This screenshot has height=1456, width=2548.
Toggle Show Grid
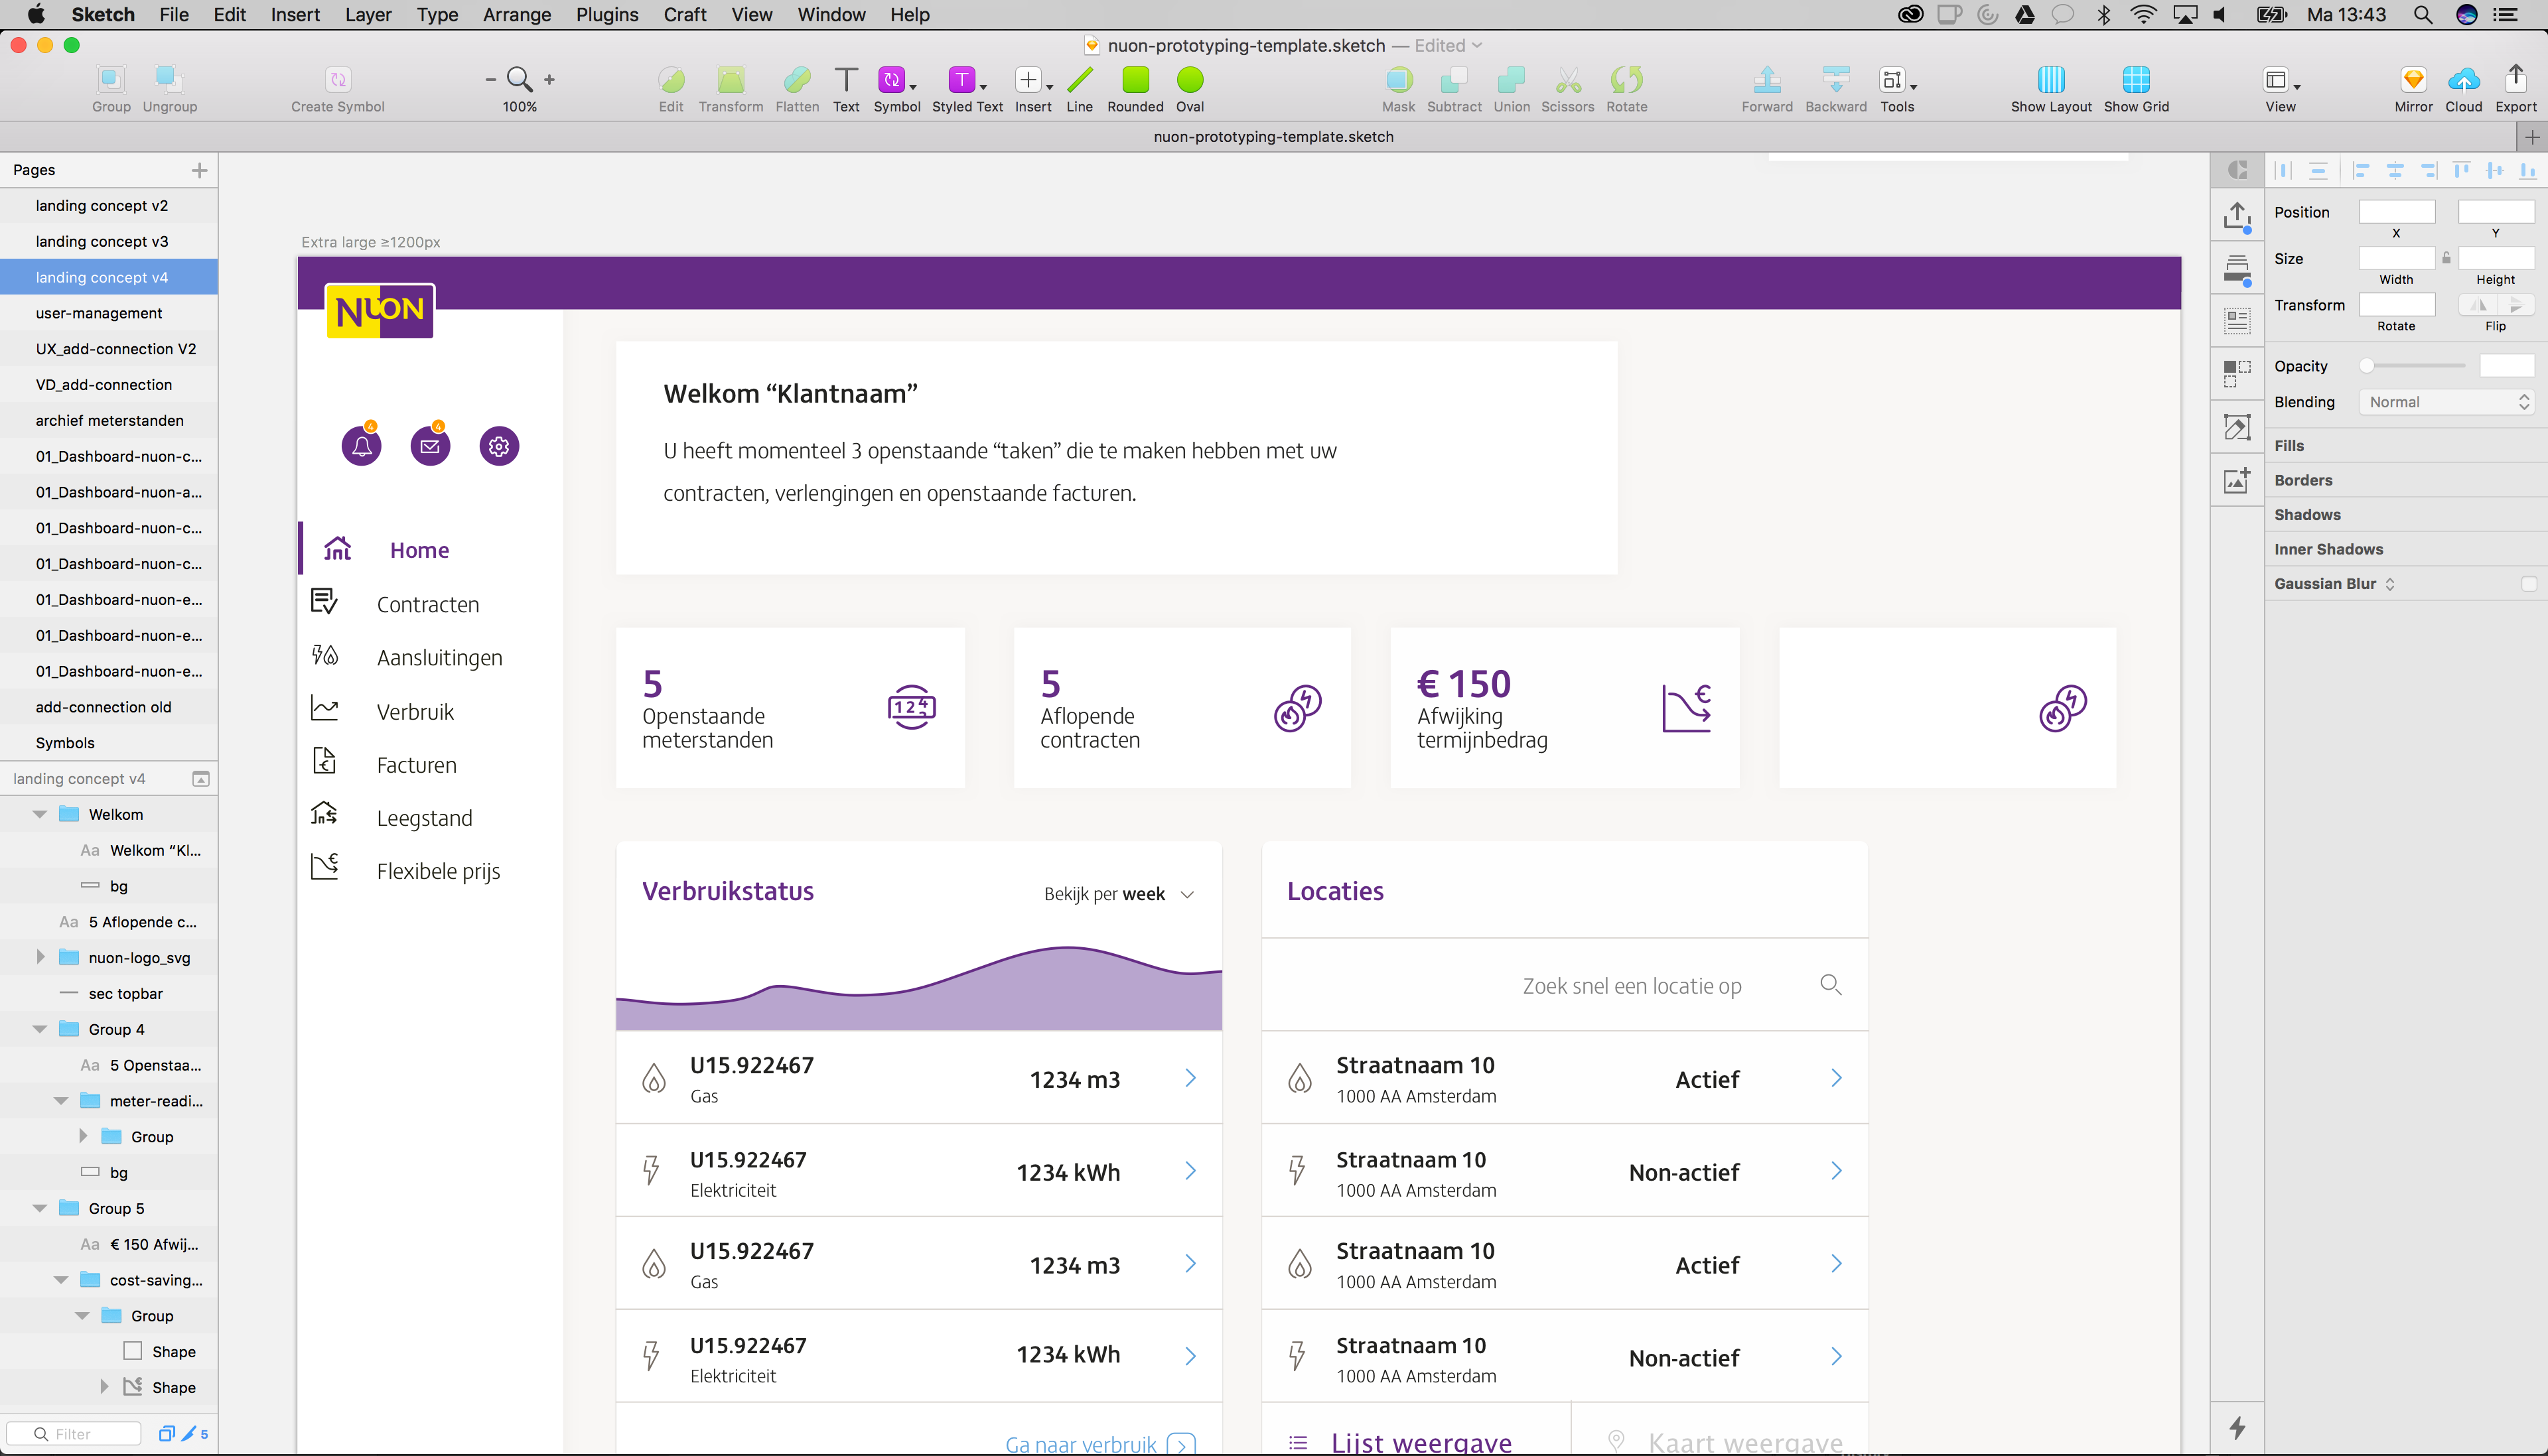point(2136,80)
